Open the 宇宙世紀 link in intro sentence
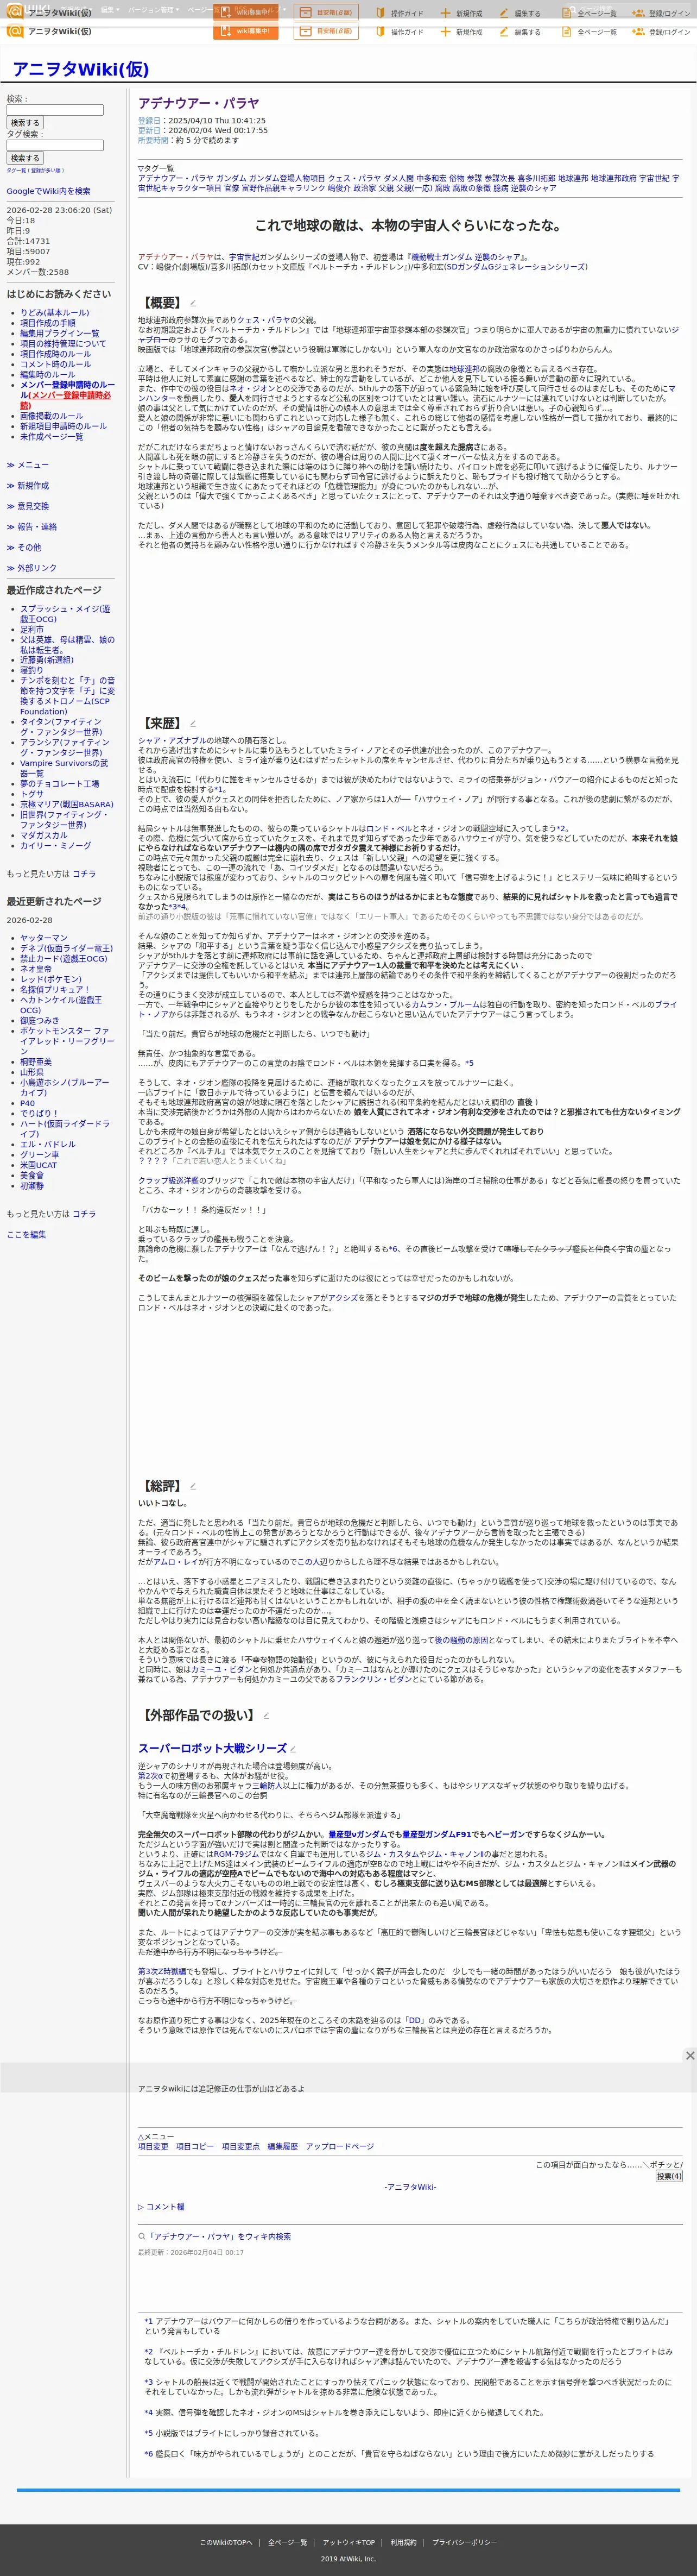 [244, 257]
